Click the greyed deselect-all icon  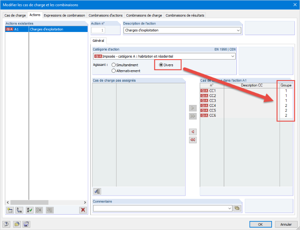click(x=39, y=210)
